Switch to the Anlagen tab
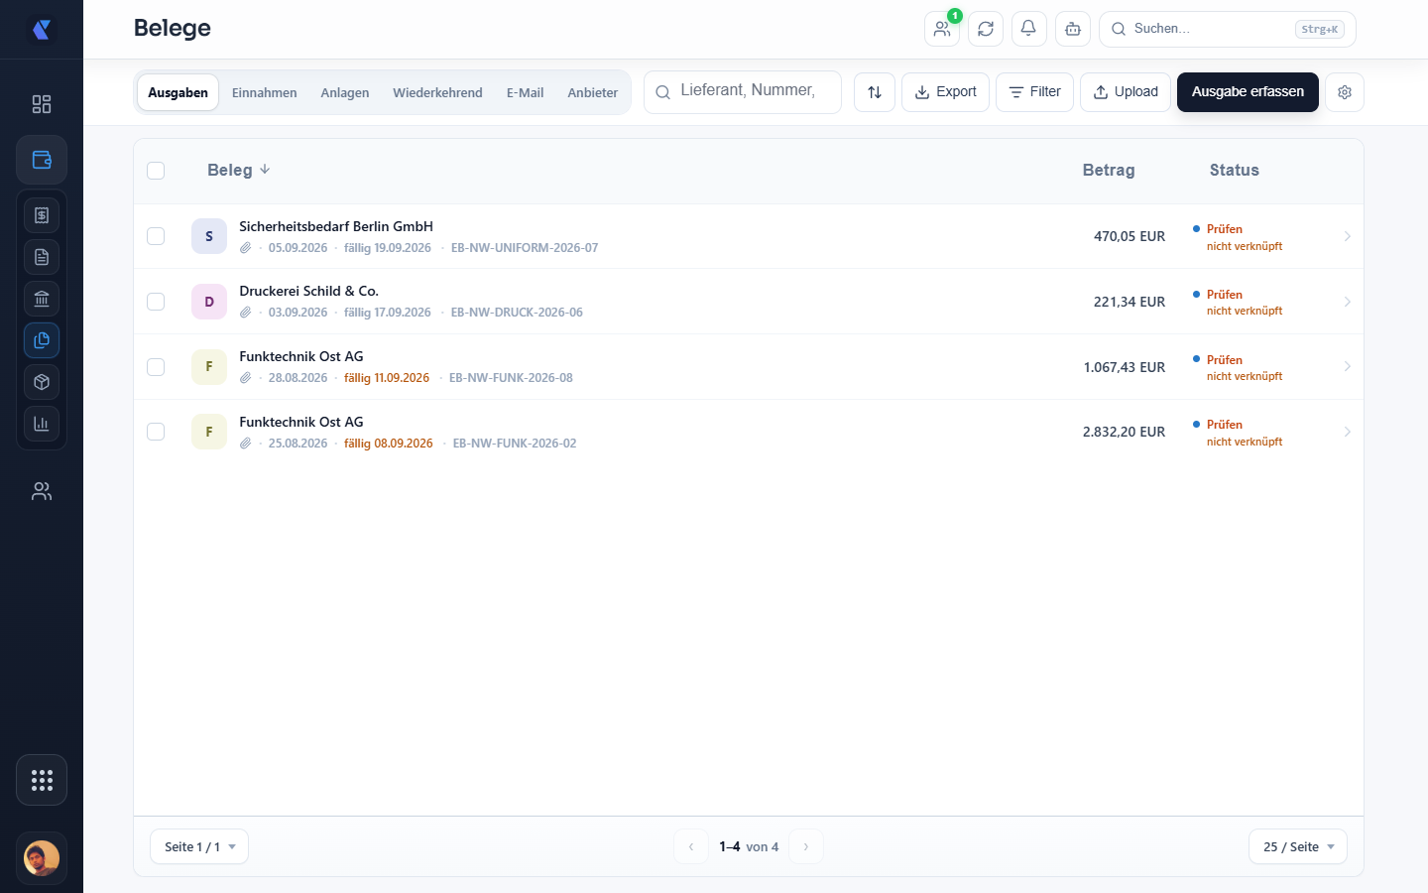 coord(345,92)
